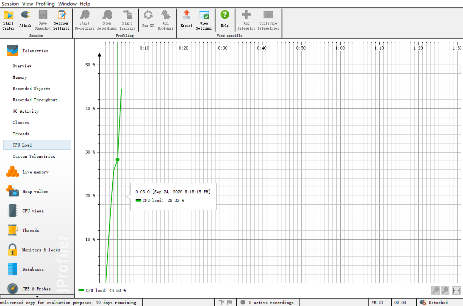Click the unlicensed copy evaluation notice
Image resolution: width=463 pixels, height=306 pixels.
[x=68, y=302]
